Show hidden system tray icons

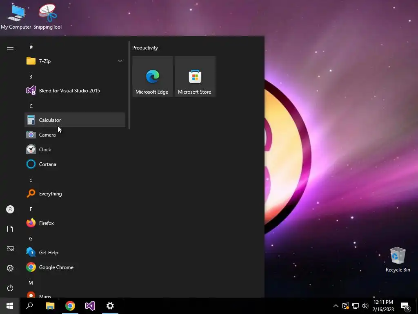pyautogui.click(x=336, y=306)
